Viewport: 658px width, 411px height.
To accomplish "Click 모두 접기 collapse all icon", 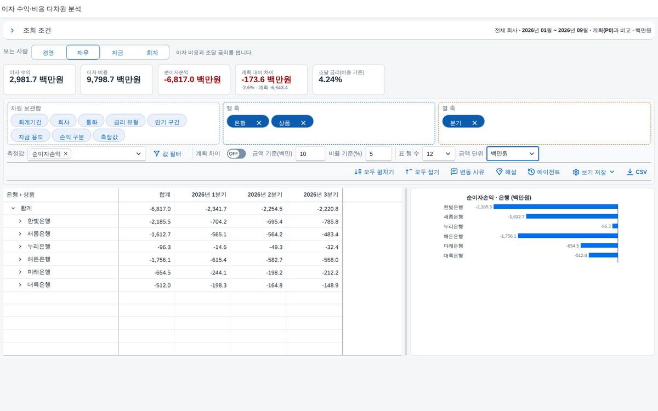I will [422, 172].
